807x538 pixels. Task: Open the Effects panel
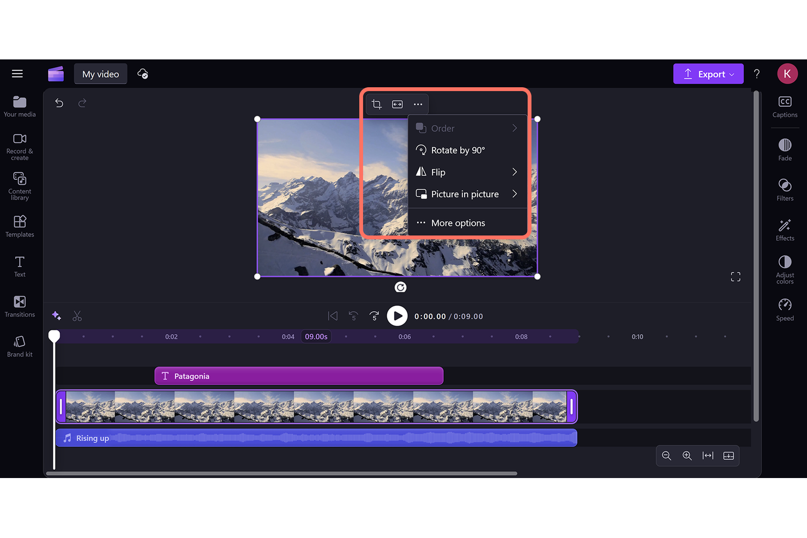[x=785, y=228]
